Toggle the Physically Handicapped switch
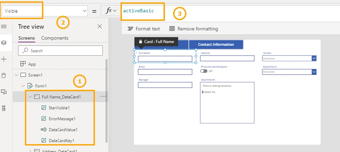The width and height of the screenshot is (340, 152). point(204,71)
